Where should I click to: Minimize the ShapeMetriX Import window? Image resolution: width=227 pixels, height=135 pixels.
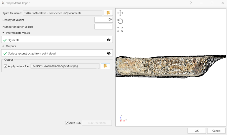coord(201,3)
